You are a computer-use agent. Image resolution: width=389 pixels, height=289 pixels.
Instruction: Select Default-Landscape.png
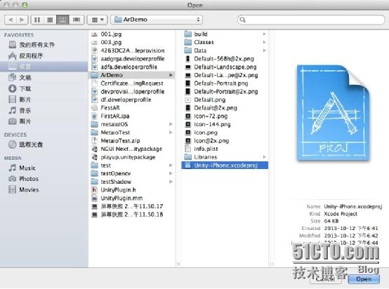tap(225, 67)
